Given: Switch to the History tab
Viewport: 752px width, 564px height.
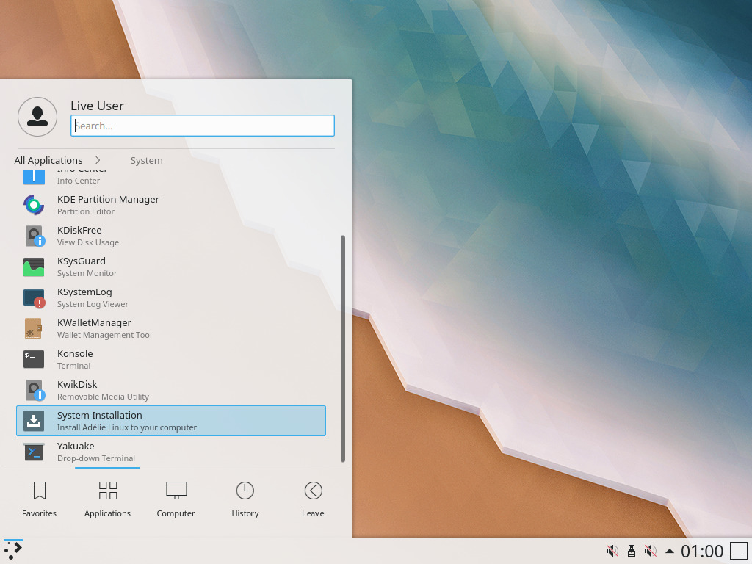Looking at the screenshot, I should [245, 498].
